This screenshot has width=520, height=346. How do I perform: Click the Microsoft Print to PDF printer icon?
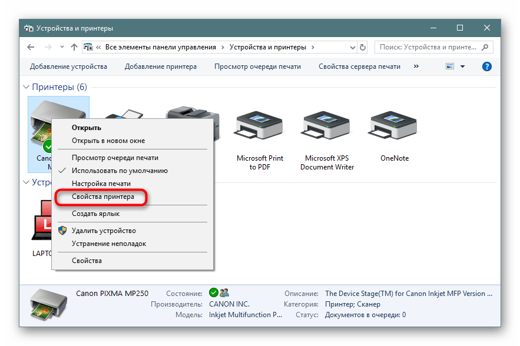click(x=259, y=125)
